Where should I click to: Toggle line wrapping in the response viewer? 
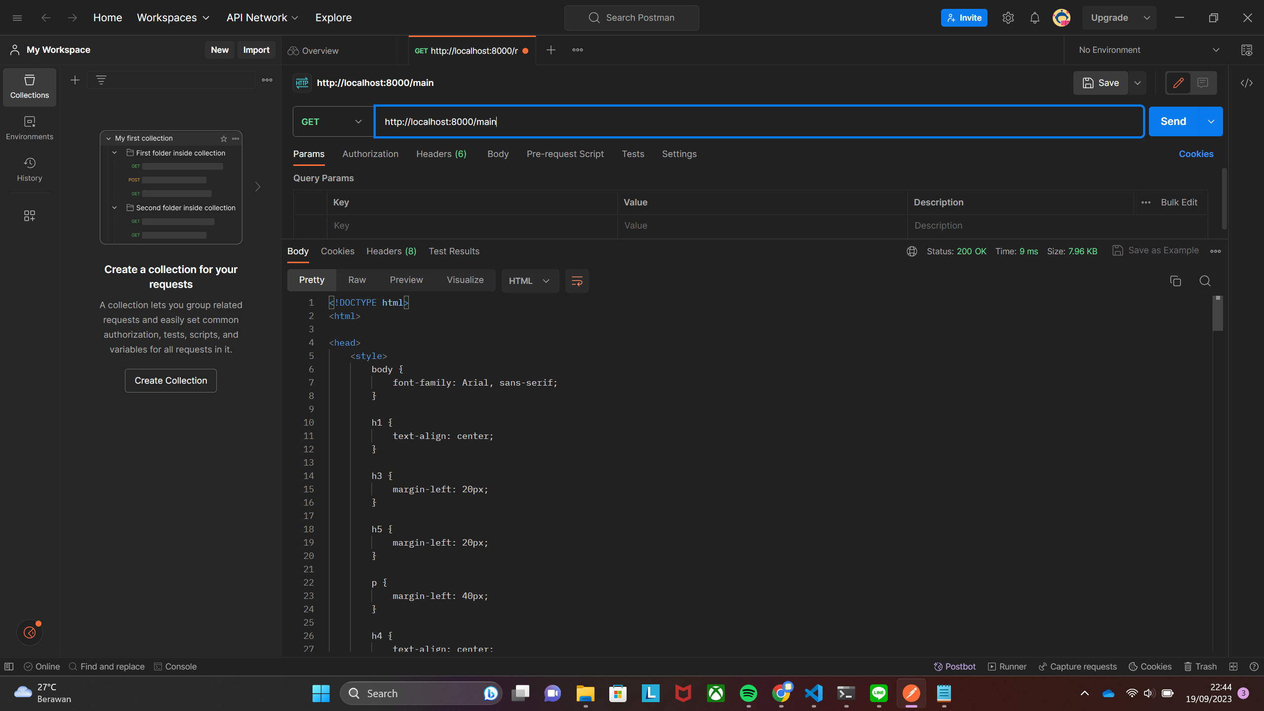click(576, 280)
